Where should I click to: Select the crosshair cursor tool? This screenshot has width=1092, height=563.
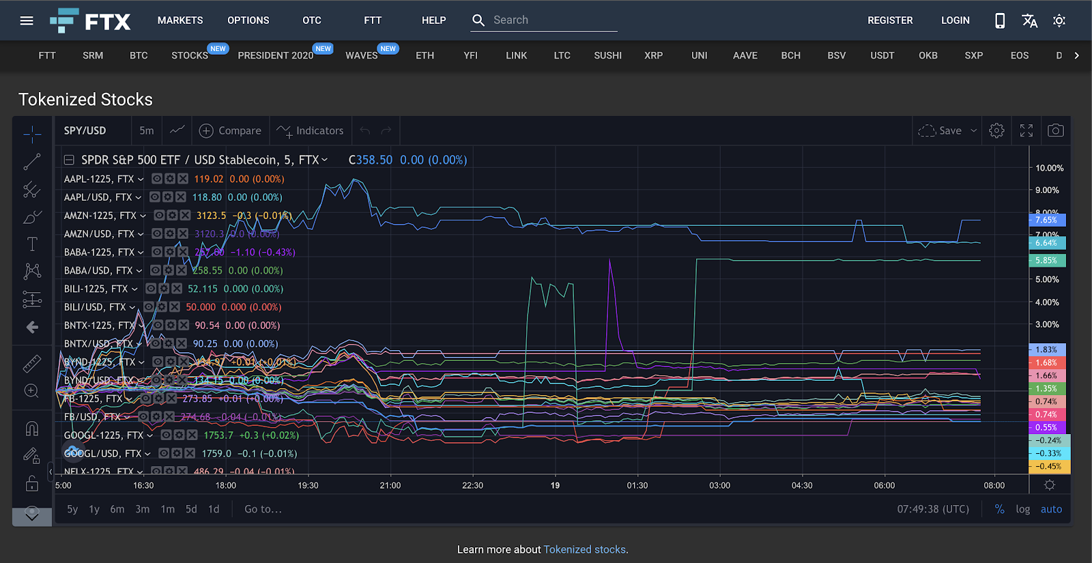coord(32,134)
